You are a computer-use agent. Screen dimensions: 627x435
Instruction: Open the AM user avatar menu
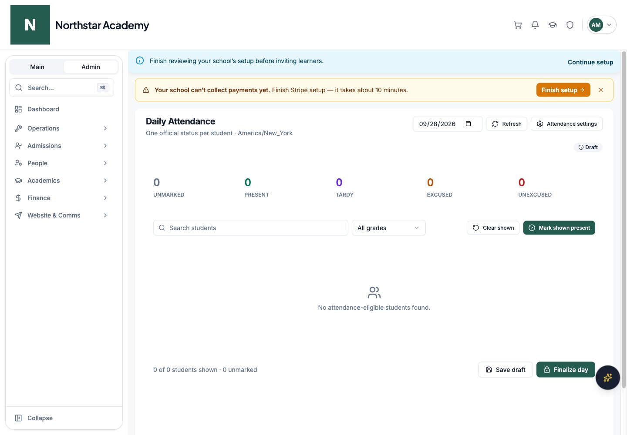click(602, 25)
